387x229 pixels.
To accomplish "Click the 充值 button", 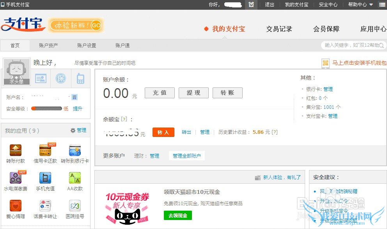I will point(160,93).
